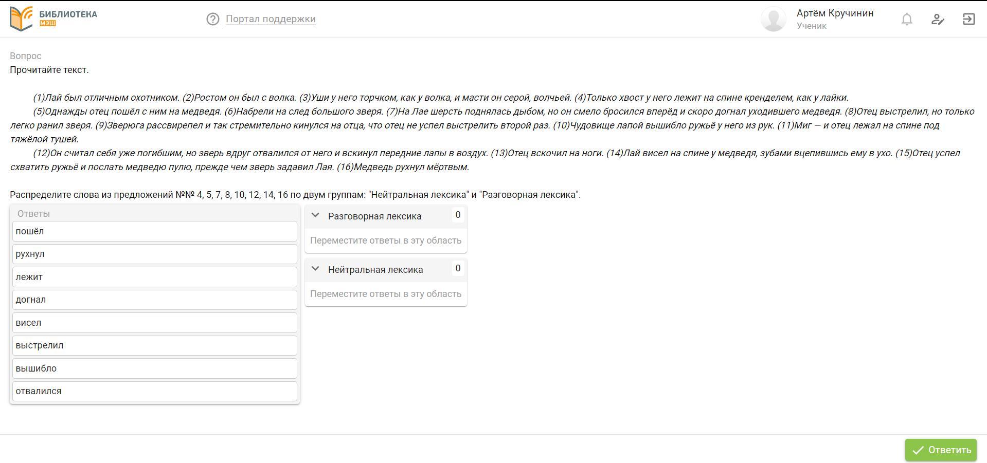Select the answer item отвалился
The height and width of the screenshot is (463, 987).
pyautogui.click(x=155, y=391)
